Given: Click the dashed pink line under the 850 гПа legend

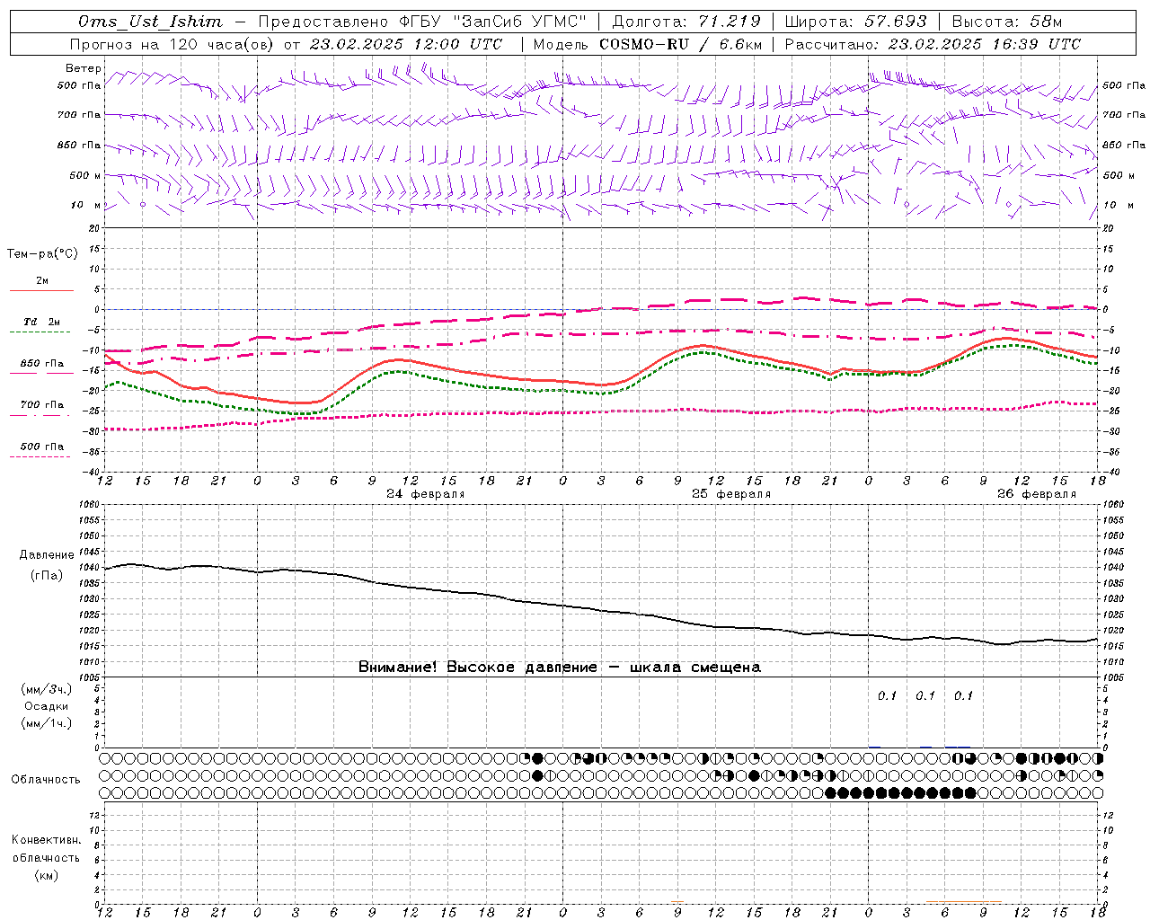Looking at the screenshot, I should coord(41,374).
